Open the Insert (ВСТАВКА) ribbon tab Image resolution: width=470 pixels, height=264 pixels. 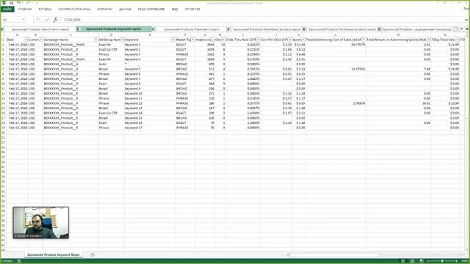pyautogui.click(x=45, y=10)
